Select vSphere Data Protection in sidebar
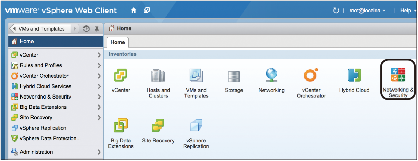This screenshot has width=418, height=161. [56, 139]
